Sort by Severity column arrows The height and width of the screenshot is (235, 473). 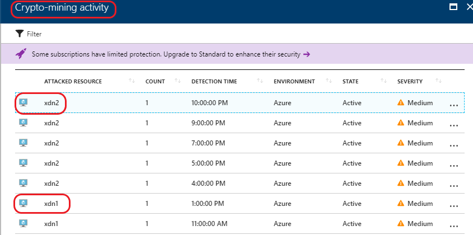tap(439, 81)
